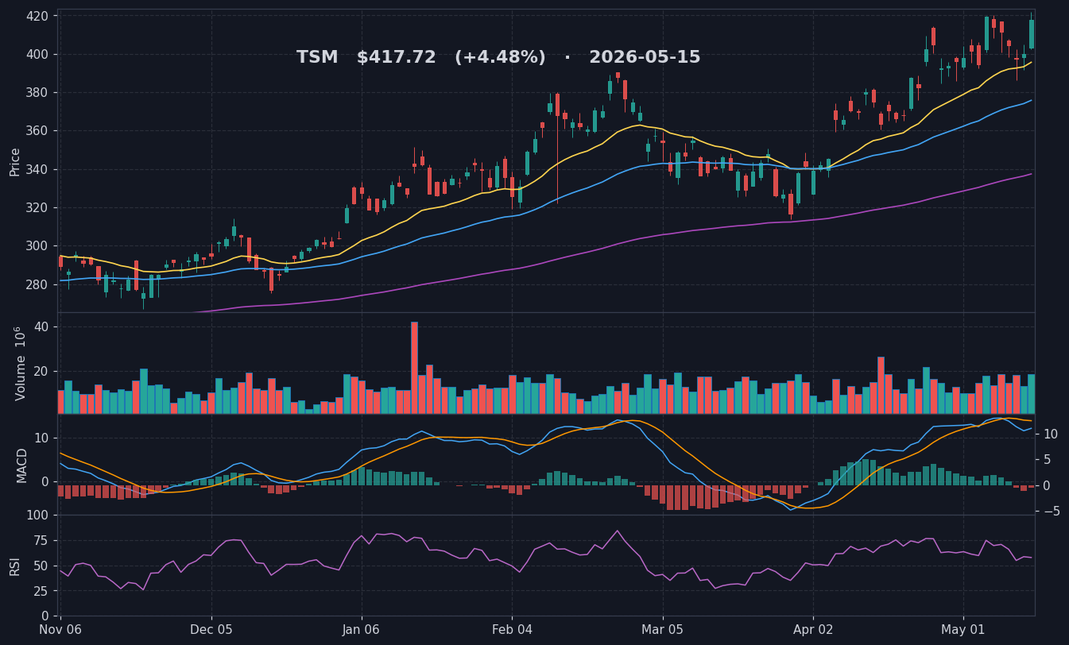Click the 75 RSI tick label
The width and height of the screenshot is (1069, 645).
(41, 540)
